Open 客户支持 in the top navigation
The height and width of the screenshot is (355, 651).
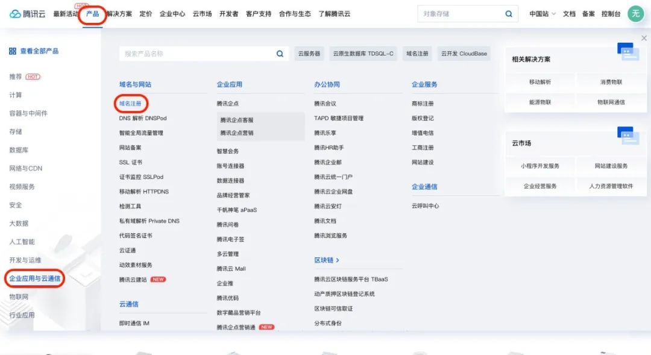pos(259,14)
